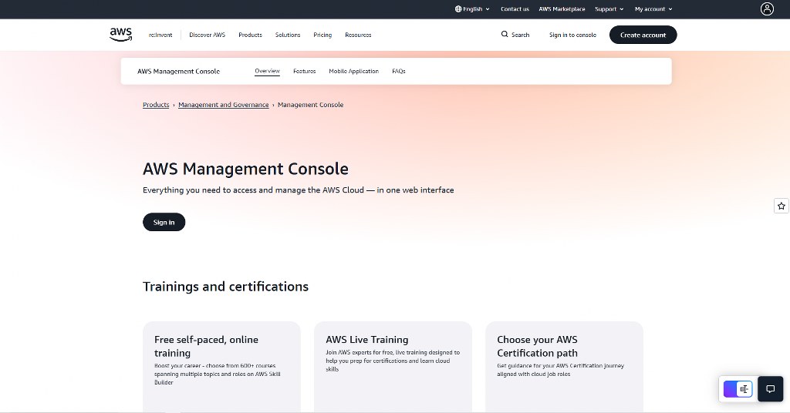This screenshot has width=790, height=413.
Task: Open the Discover AWS menu
Action: 207,35
